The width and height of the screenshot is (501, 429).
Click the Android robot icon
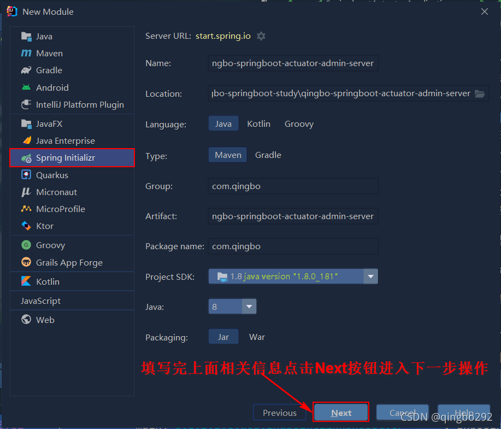tap(26, 87)
